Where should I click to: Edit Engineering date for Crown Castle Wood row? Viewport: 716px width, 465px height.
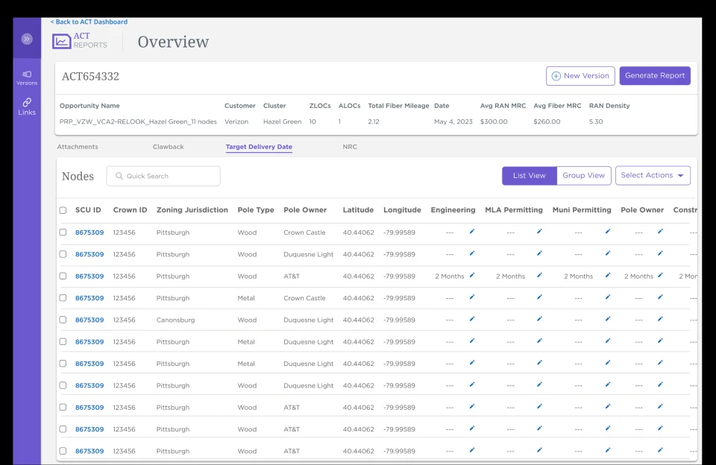[472, 231]
